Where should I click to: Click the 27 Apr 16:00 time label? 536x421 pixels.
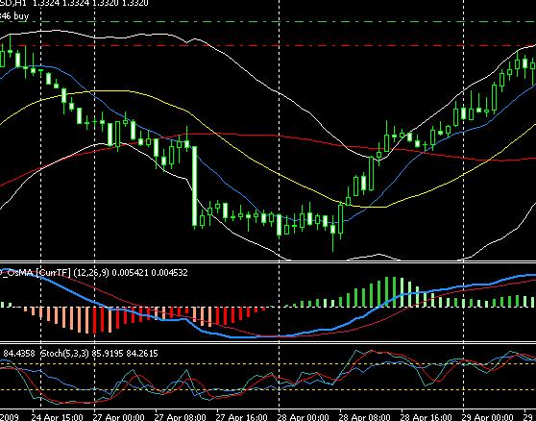(242, 417)
